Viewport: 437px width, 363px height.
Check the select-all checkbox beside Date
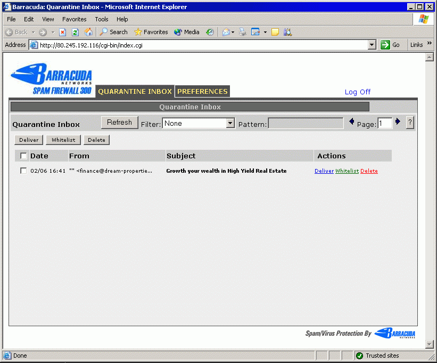click(x=23, y=156)
